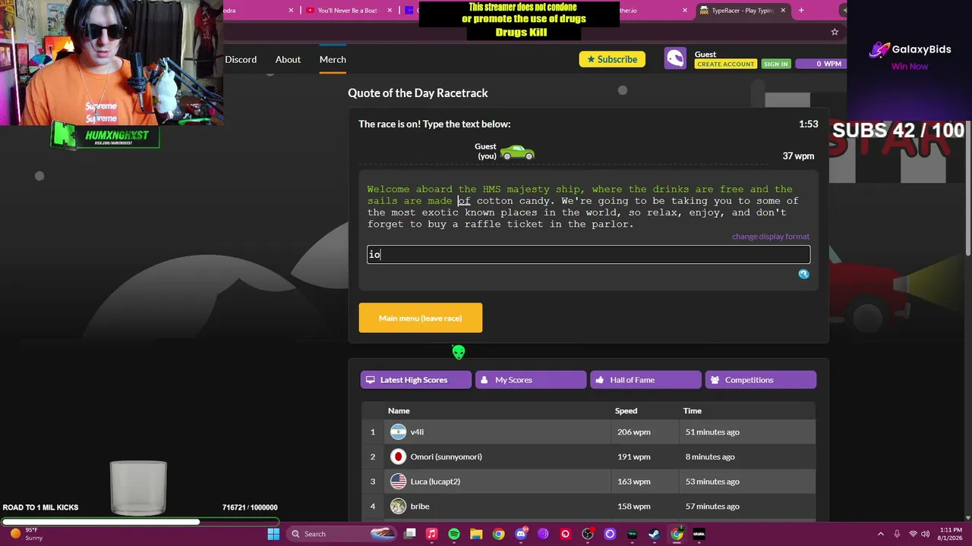
Task: Open Discord from the taskbar
Action: coord(521,534)
